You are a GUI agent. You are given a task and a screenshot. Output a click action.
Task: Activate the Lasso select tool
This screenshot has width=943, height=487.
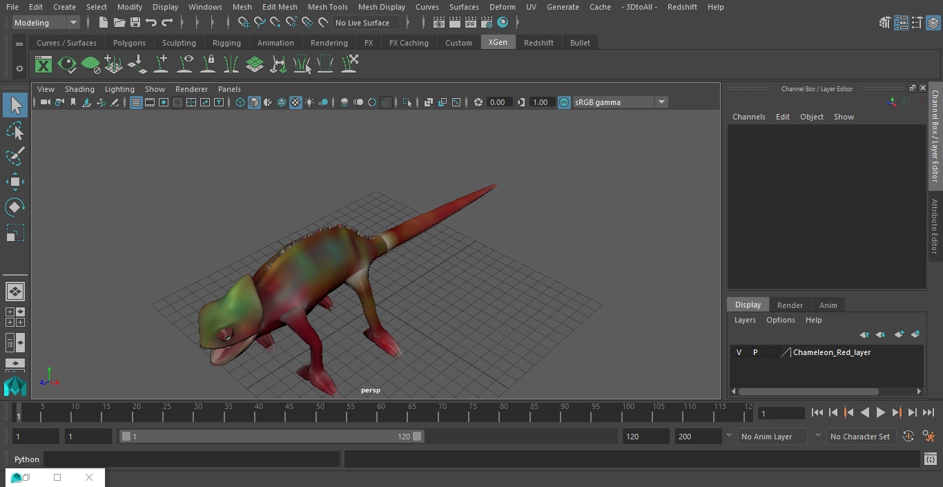coord(15,131)
